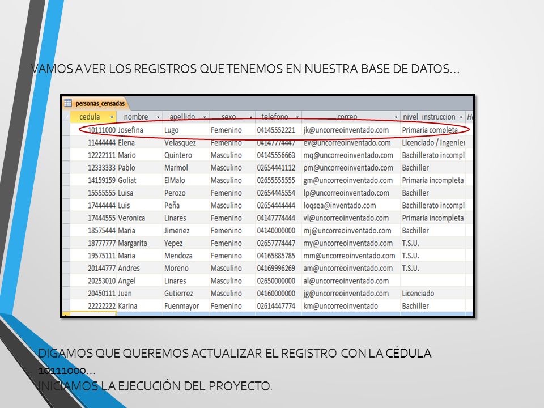The image size is (544, 408).
Task: Open the nivel_instruccion column dropdown arrow
Action: tap(461, 117)
